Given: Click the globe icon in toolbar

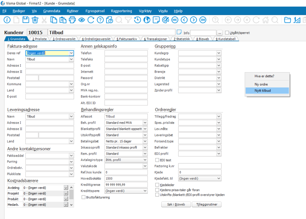Looking at the screenshot, I should [x=147, y=20].
